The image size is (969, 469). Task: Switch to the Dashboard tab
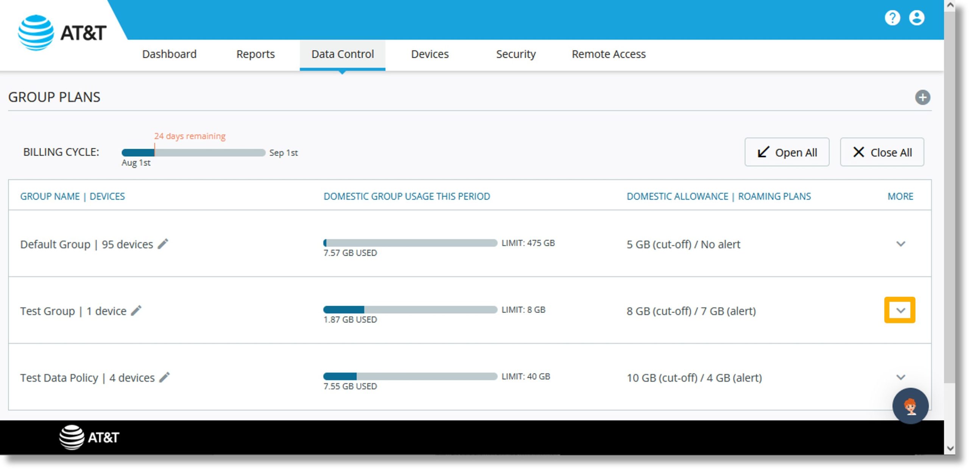[x=170, y=55]
